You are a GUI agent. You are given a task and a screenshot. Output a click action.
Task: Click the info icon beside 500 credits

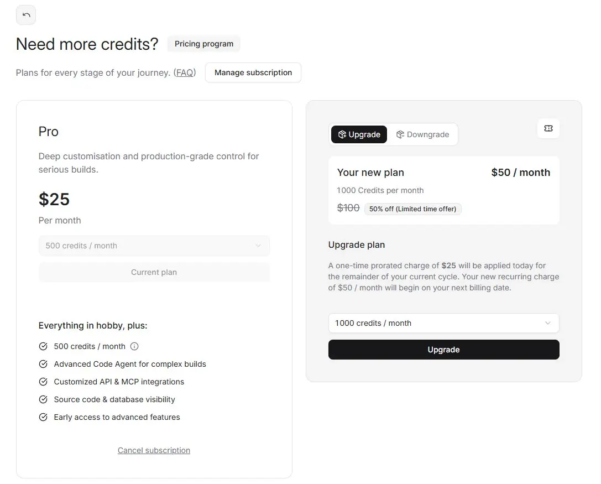click(134, 346)
